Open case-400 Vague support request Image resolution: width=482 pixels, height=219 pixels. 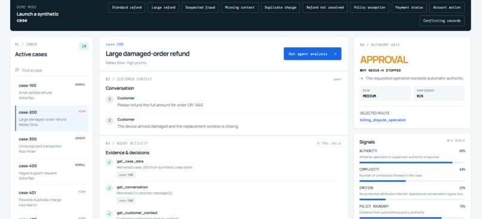coord(51,171)
